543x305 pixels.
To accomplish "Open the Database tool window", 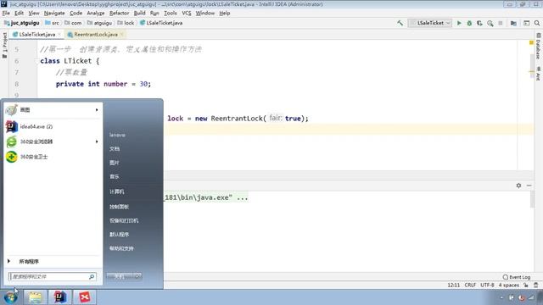I will (x=538, y=46).
